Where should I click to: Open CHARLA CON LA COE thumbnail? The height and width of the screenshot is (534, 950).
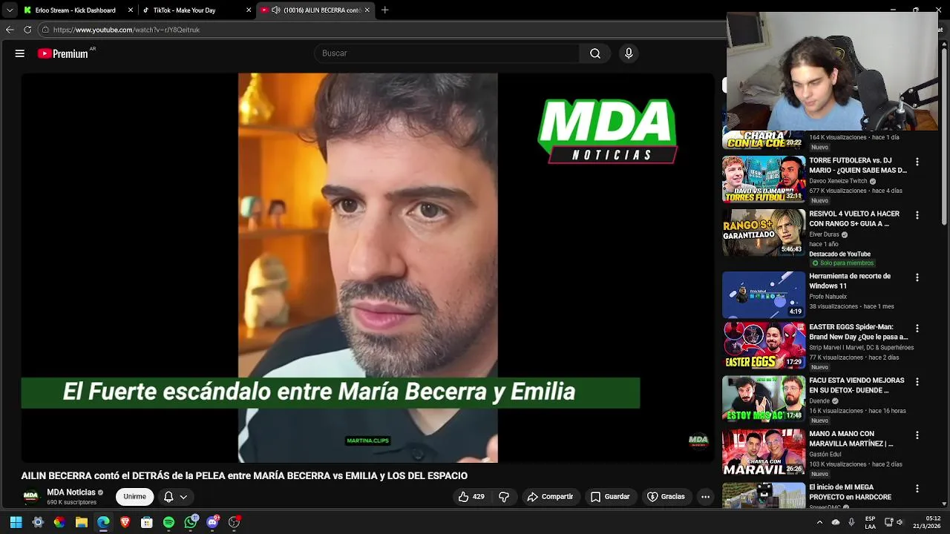[764, 140]
